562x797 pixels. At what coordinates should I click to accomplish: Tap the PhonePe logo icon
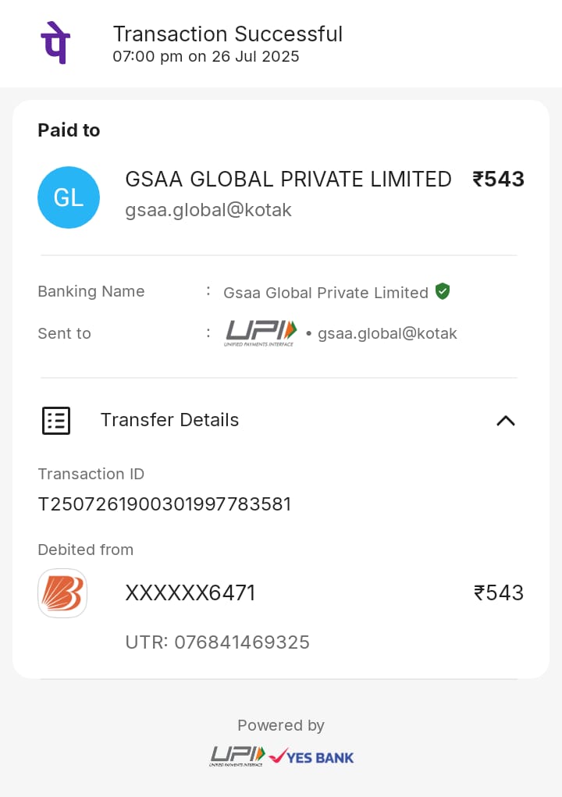click(55, 44)
